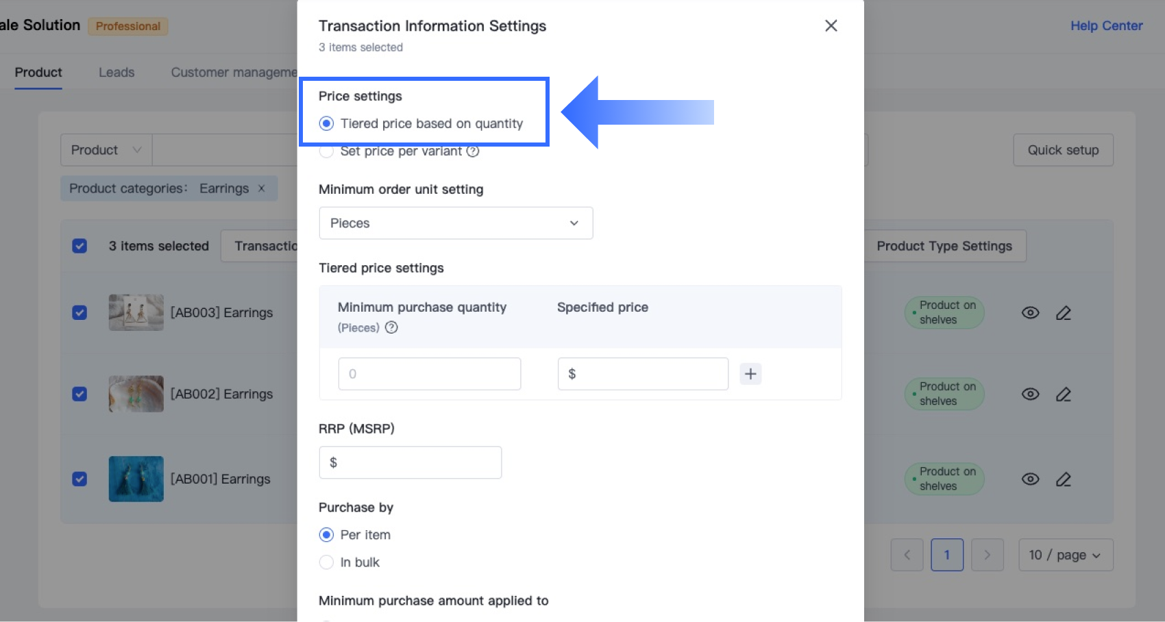Change the 10 / page size dropdown

click(x=1065, y=555)
